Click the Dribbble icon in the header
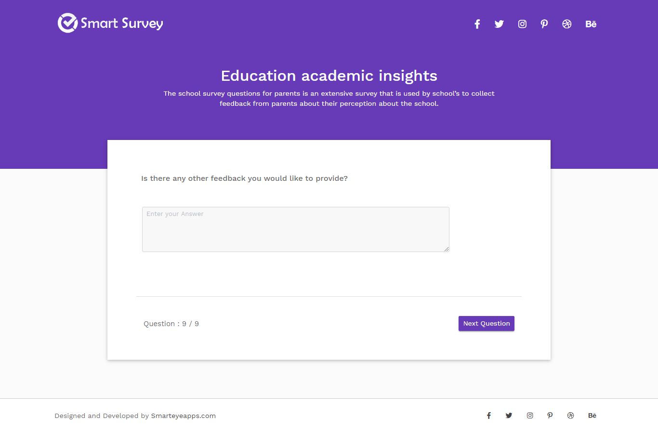The image size is (658, 430). (567, 24)
